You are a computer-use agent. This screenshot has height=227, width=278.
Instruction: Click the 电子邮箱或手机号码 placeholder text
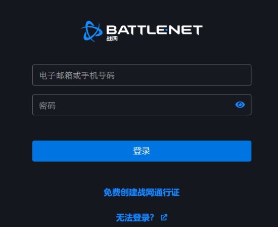[77, 75]
